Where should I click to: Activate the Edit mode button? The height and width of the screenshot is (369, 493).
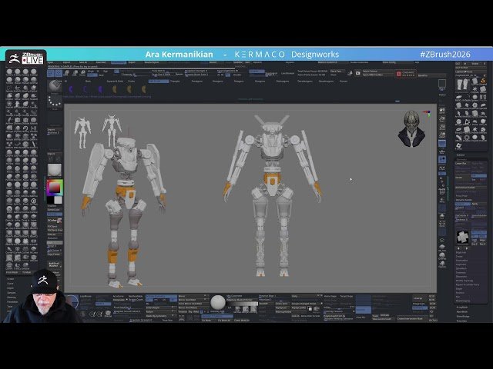click(51, 74)
